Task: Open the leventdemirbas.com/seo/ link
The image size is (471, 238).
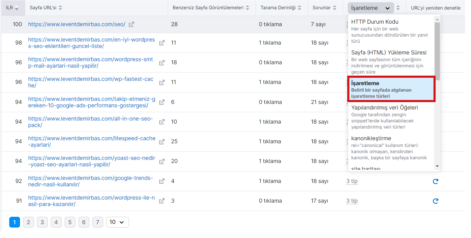Action: click(x=77, y=24)
